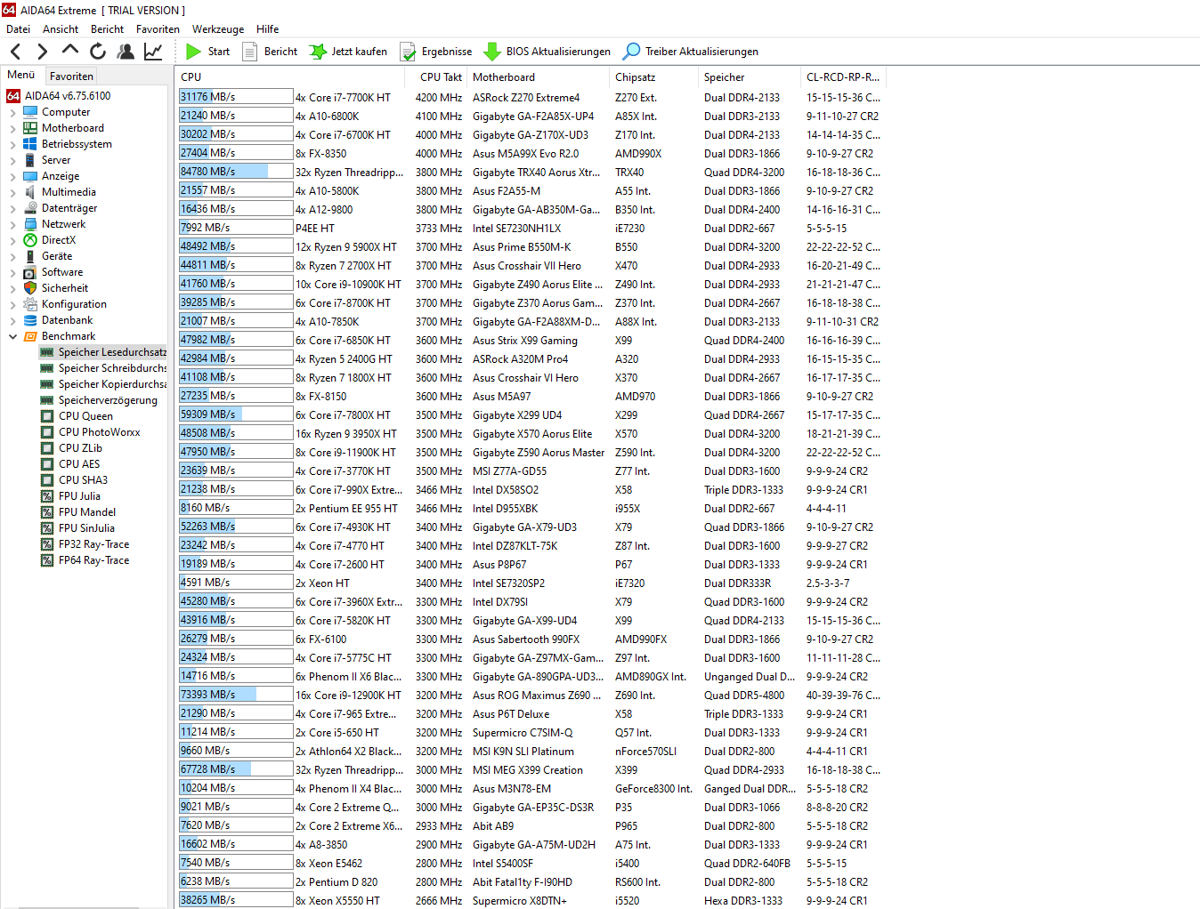Select the Sicherheit shield icon

(x=30, y=288)
